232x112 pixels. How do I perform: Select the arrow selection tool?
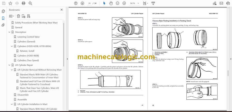click(104, 3)
